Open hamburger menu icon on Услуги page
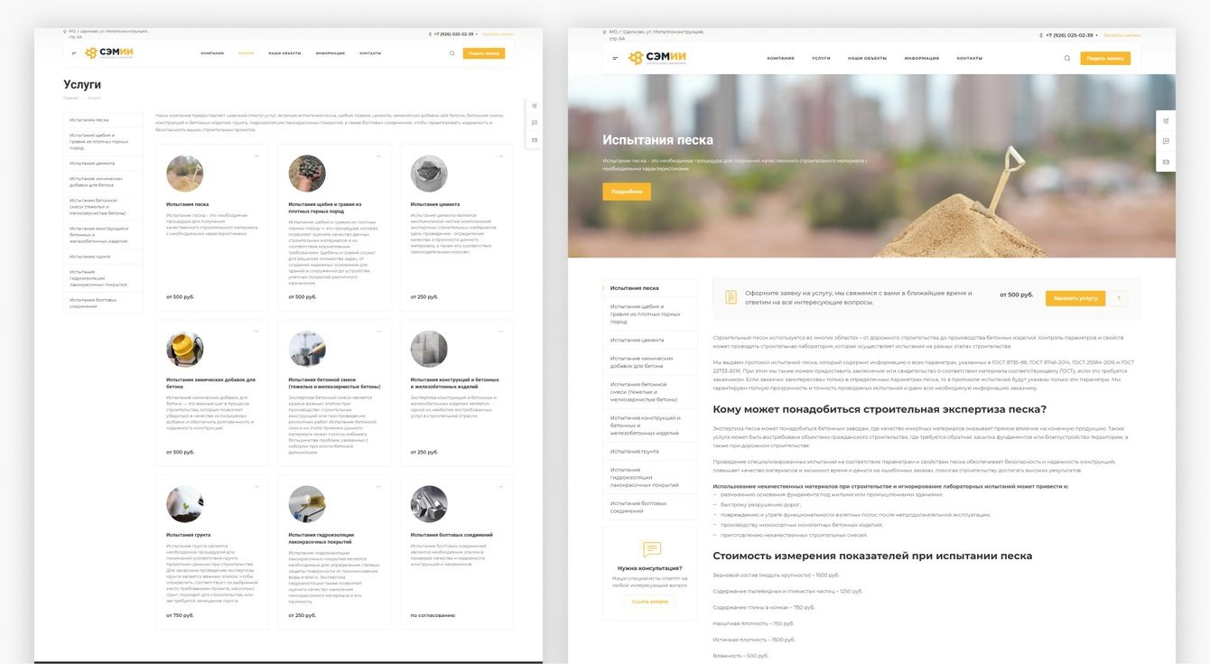 coord(74,53)
